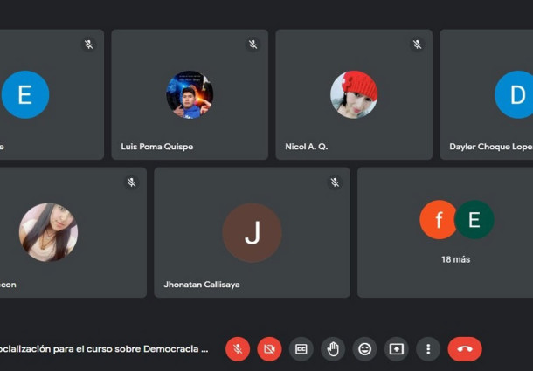This screenshot has height=371, width=533.
Task: Turn on closed captions
Action: 301,349
